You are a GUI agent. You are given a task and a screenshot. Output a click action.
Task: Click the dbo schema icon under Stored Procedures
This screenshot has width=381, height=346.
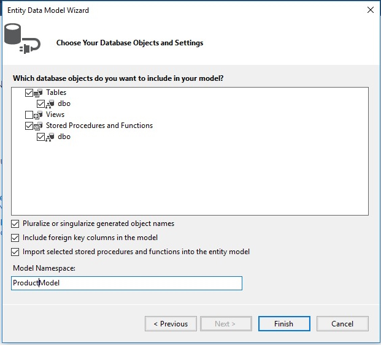click(x=51, y=137)
